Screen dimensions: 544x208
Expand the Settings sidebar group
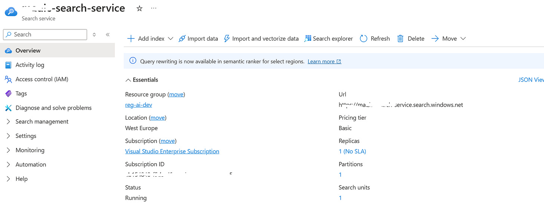point(8,136)
